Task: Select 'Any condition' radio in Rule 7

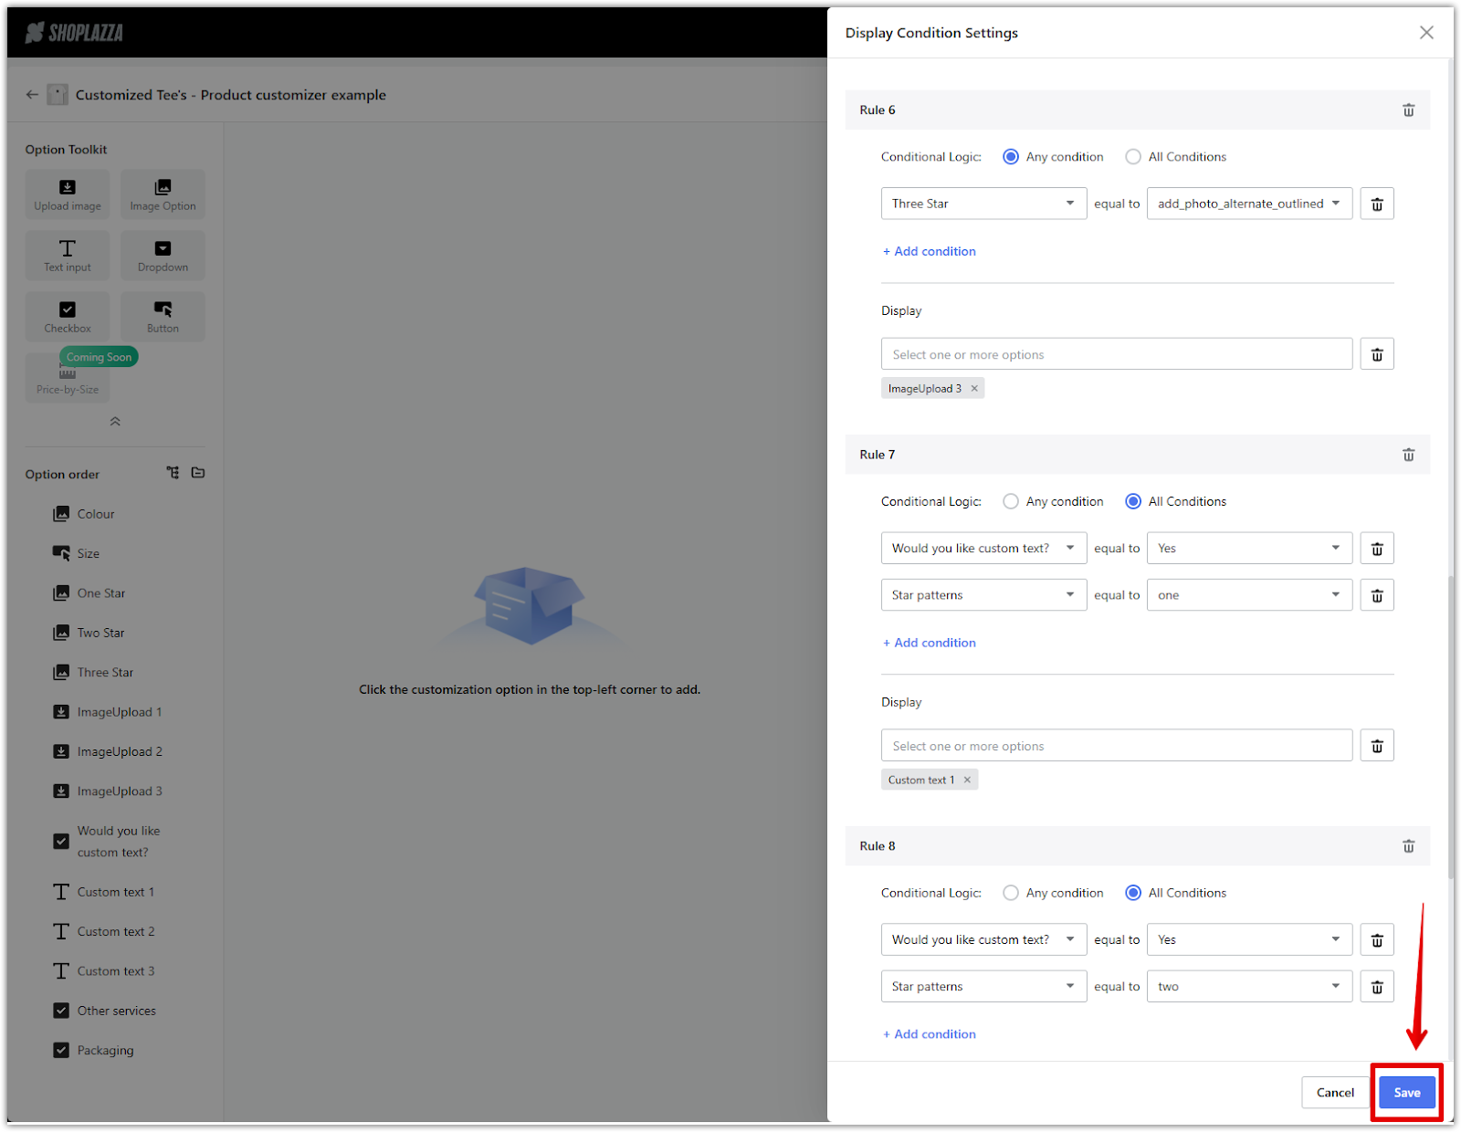Action: pyautogui.click(x=1011, y=501)
